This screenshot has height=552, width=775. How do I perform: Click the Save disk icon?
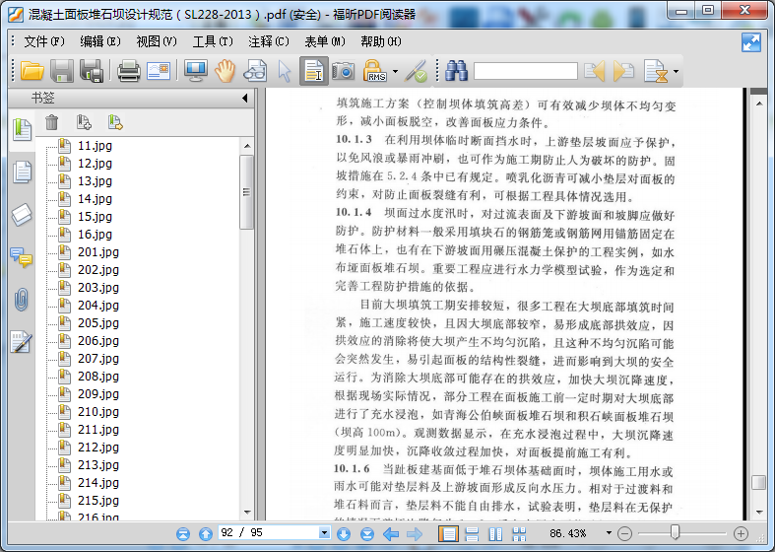(62, 71)
